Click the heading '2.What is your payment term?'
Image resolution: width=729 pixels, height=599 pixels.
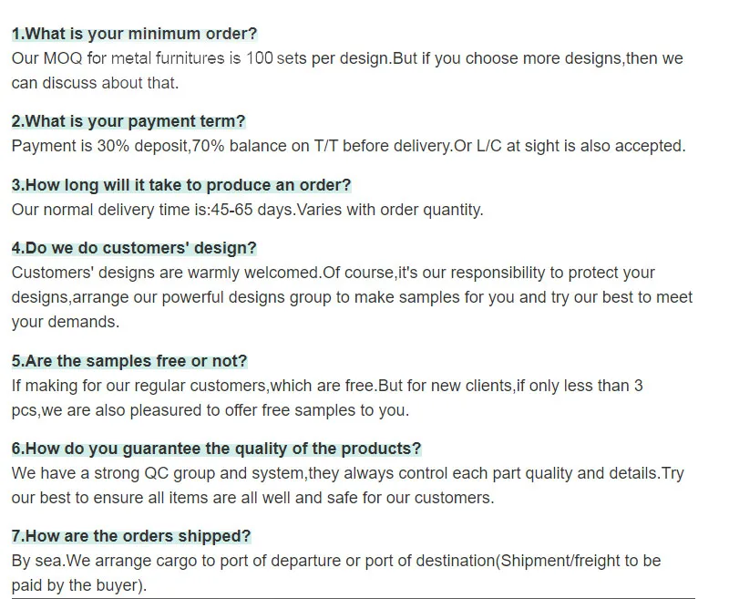click(x=128, y=121)
